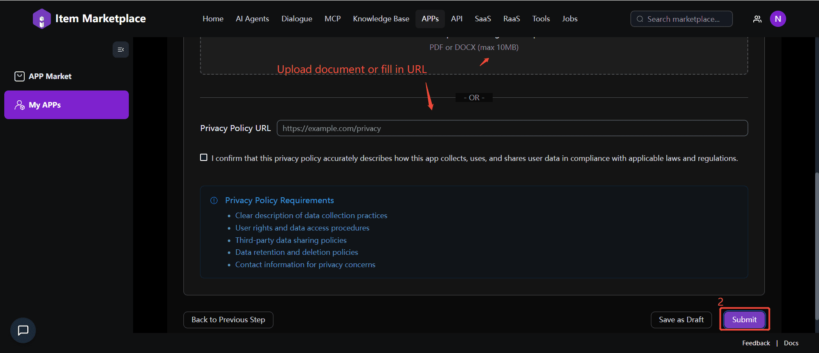Click Save as Draft
Image resolution: width=819 pixels, height=353 pixels.
tap(681, 320)
